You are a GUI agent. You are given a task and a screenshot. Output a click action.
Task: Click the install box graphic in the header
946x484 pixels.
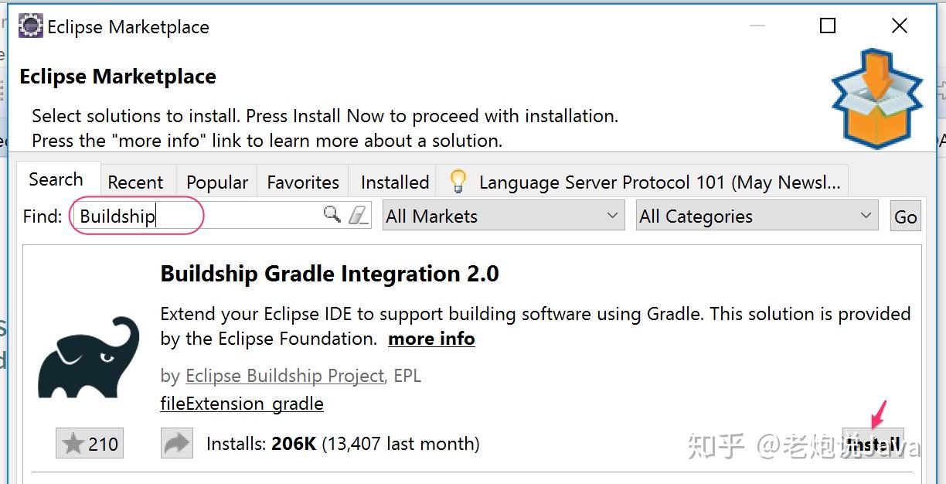click(x=876, y=98)
